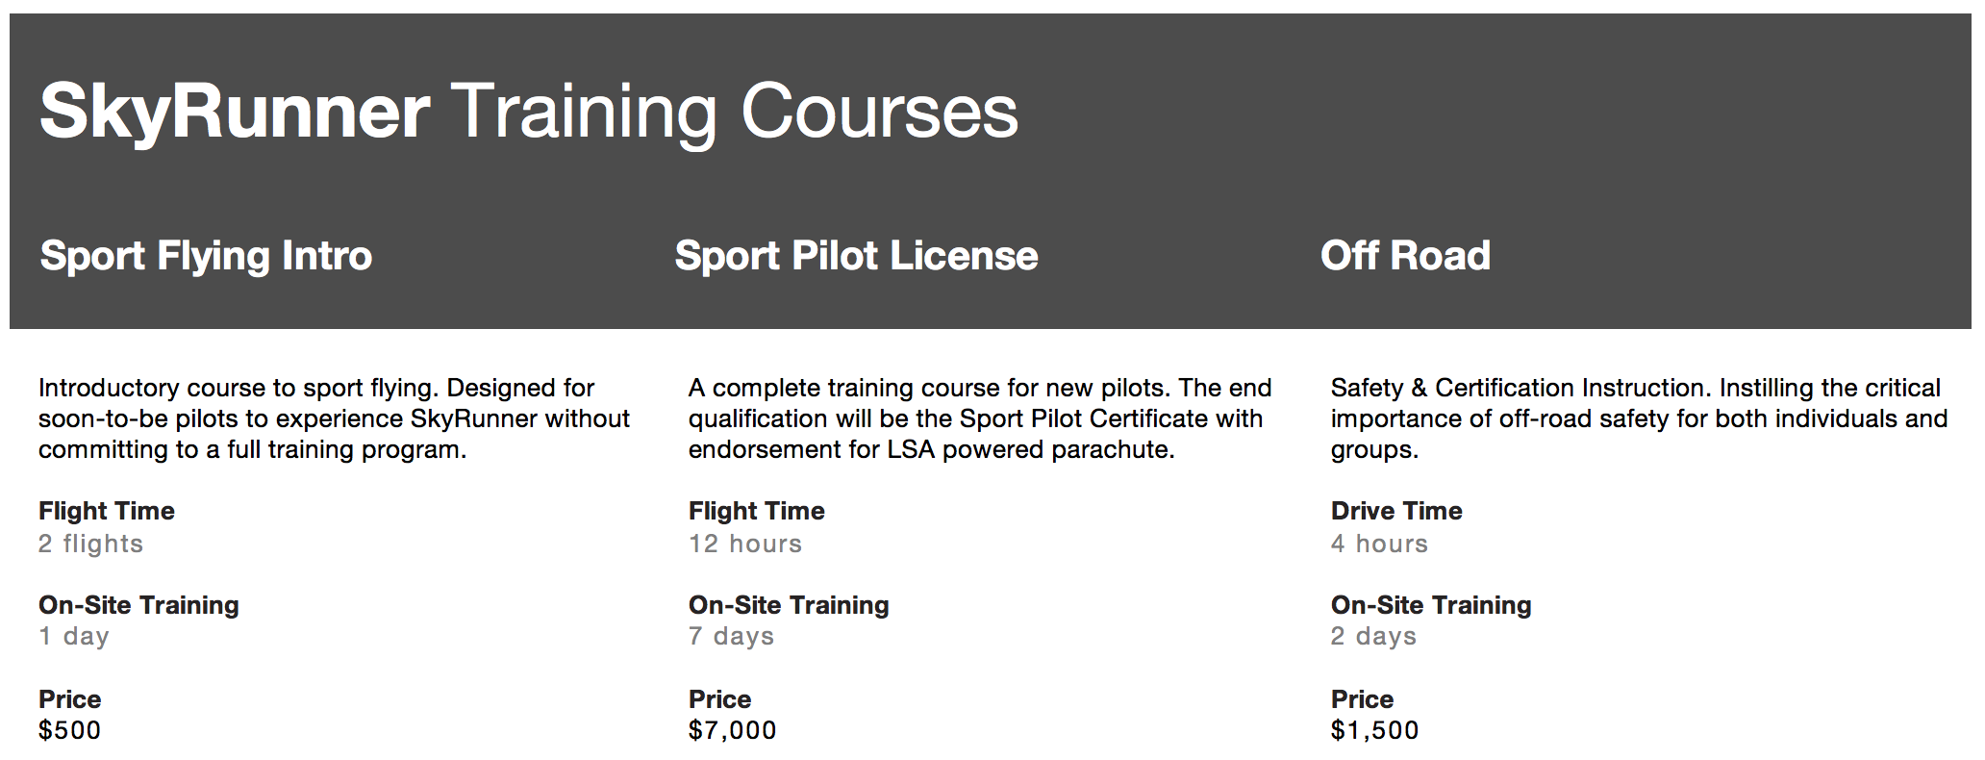The image size is (1985, 760).
Task: Click the 4 hours drive time value
Action: point(1379,544)
